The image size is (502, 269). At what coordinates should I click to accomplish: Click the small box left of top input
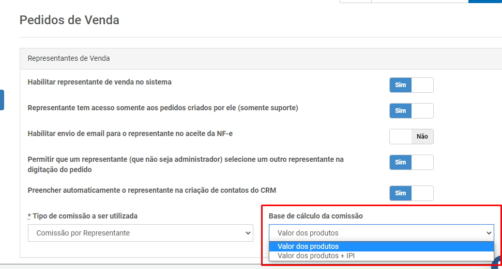tap(355, 1)
